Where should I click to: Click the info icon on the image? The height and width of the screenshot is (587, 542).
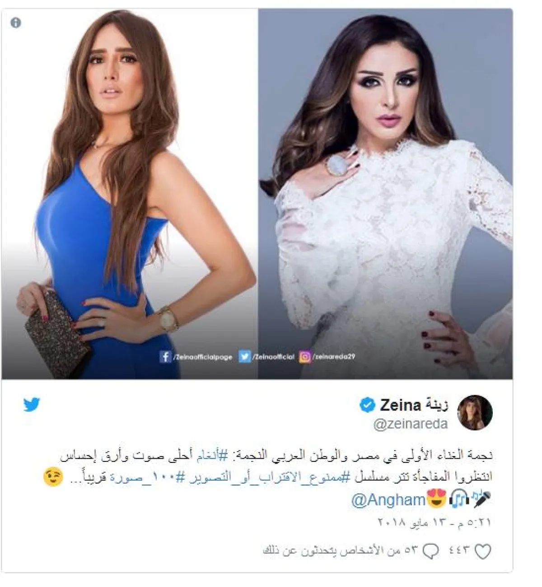point(16,23)
